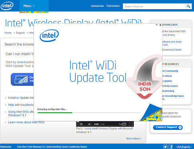Click the search magnifier icon
194x149 pixels.
[x=188, y=6]
